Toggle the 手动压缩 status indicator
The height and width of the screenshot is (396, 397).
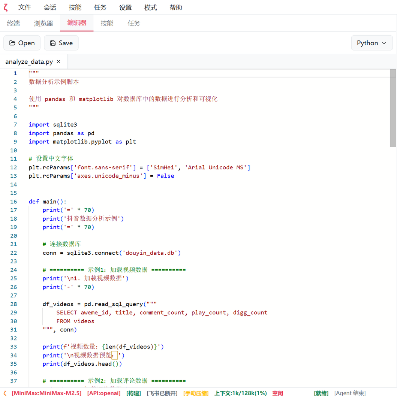[196, 393]
